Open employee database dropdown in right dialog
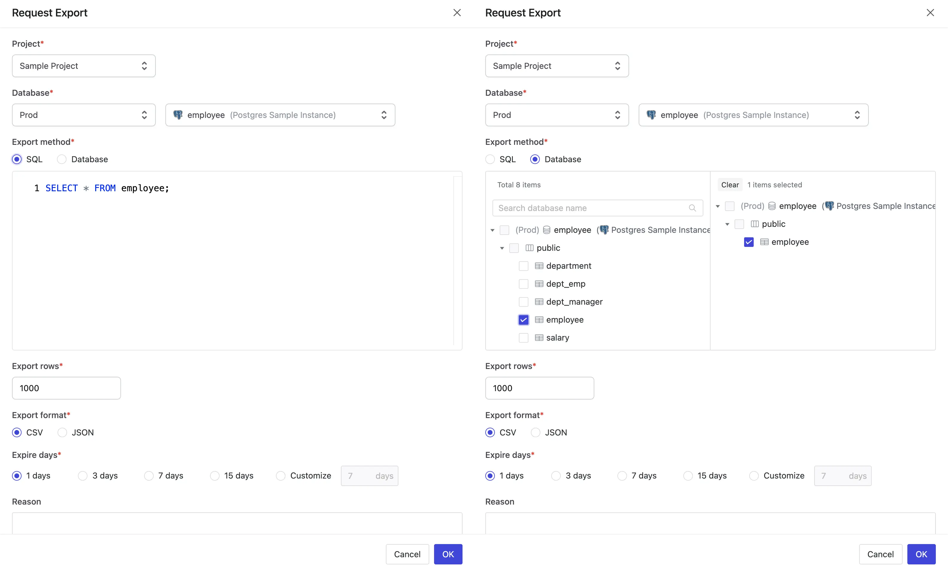952x571 pixels. [753, 115]
